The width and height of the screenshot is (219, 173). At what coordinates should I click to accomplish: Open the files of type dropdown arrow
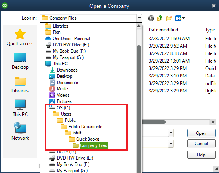coord(171,144)
